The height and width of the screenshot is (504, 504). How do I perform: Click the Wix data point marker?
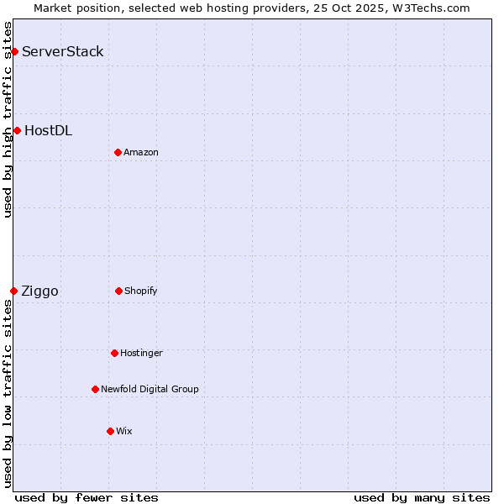click(x=110, y=431)
